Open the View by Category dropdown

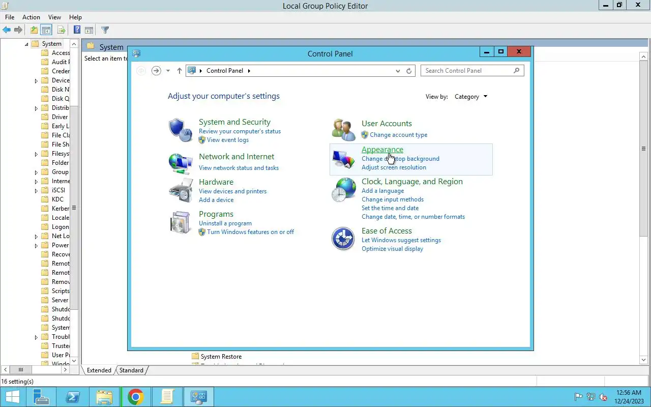click(471, 97)
